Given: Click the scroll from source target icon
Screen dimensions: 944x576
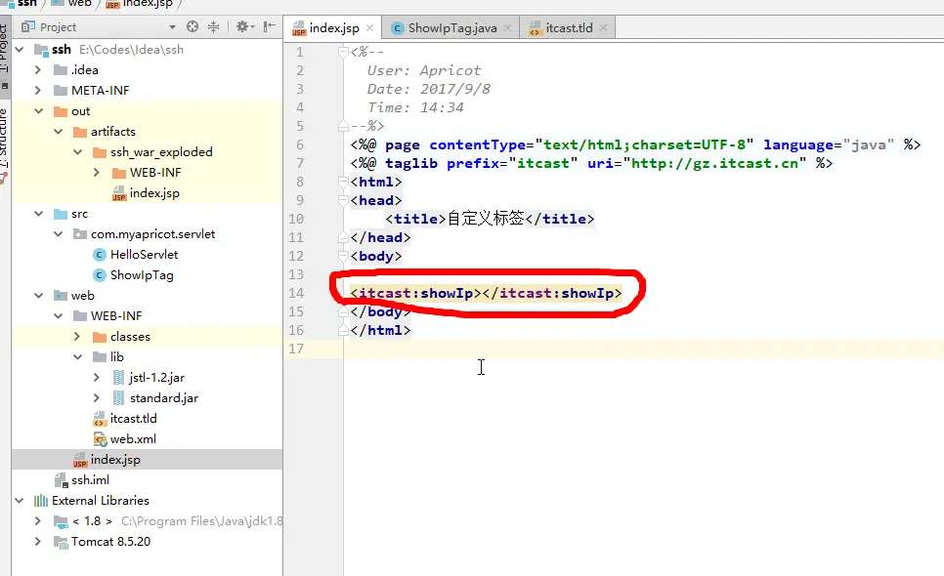Looking at the screenshot, I should pyautogui.click(x=193, y=26).
